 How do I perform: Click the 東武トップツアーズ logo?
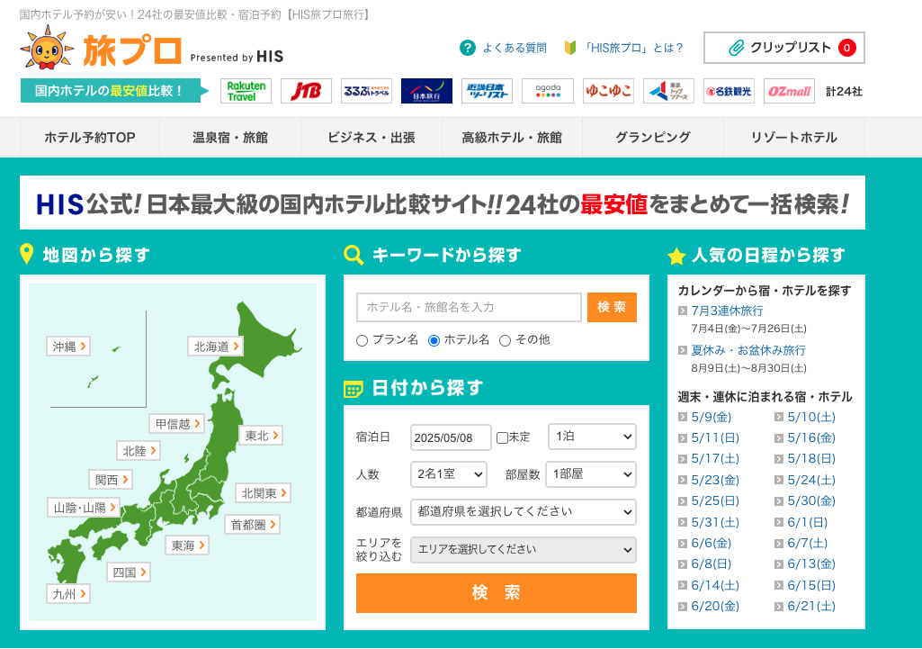point(668,91)
